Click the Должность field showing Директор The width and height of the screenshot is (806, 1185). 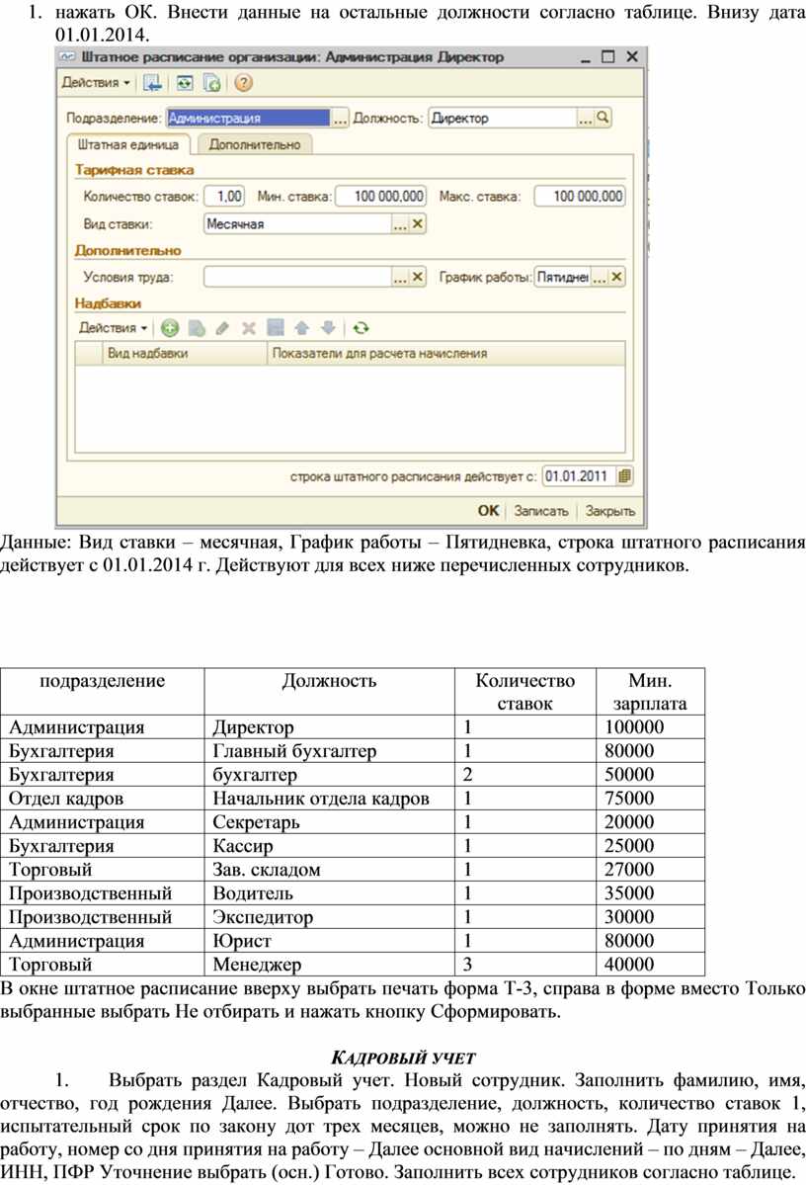pyautogui.click(x=503, y=118)
